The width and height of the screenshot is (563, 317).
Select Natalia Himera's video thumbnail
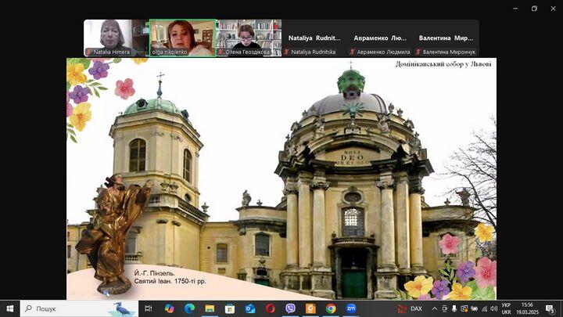[116, 38]
